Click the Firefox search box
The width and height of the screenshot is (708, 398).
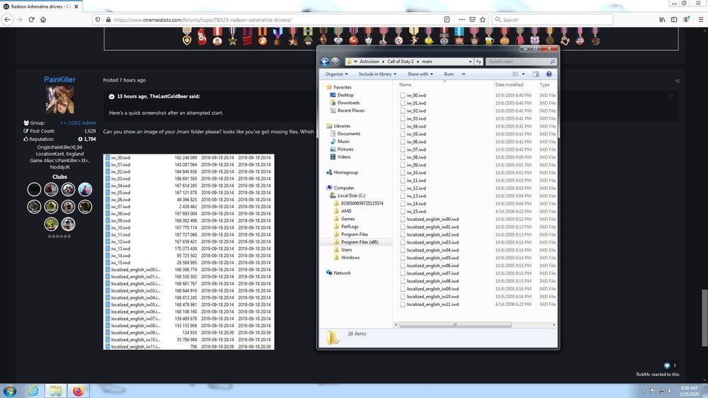pyautogui.click(x=552, y=19)
